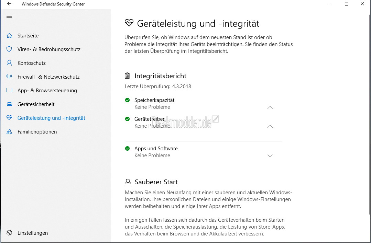Click the Sauberer Start heading
Viewport: 371px width, 243px height.
pos(156,182)
